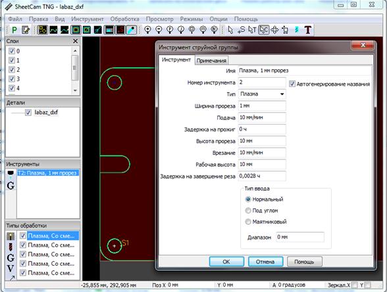This screenshot has height=292, width=387.
Task: Select the Под углом radio option
Action: pos(247,210)
